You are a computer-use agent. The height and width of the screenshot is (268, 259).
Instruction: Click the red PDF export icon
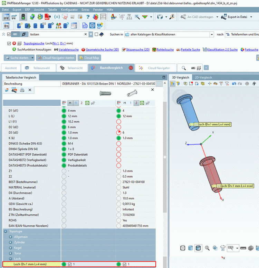48,17
